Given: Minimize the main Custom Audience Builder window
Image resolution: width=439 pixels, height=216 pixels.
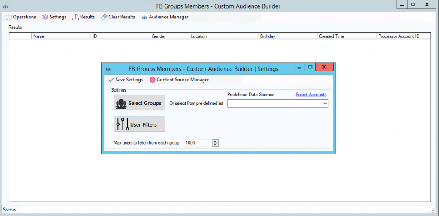Looking at the screenshot, I should 402,4.
